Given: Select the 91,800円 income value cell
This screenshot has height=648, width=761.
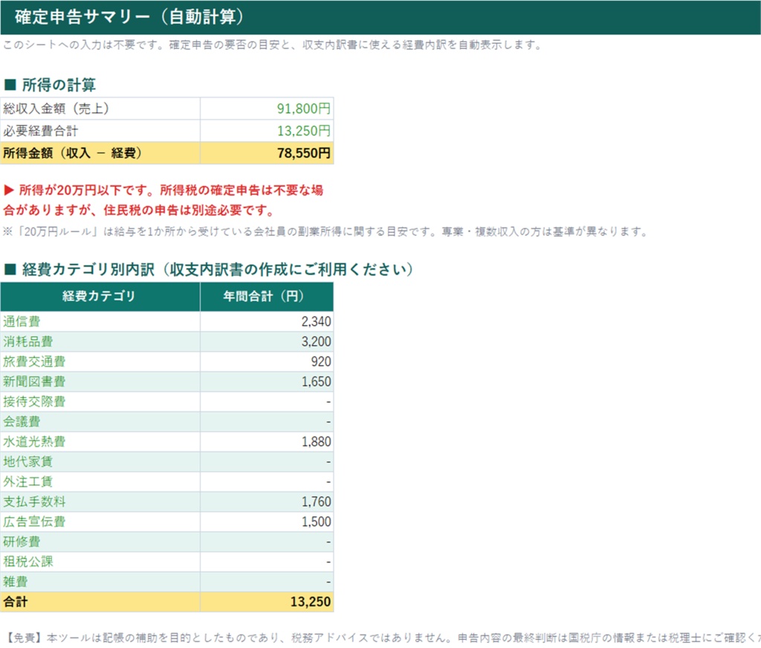Looking at the screenshot, I should tap(267, 109).
